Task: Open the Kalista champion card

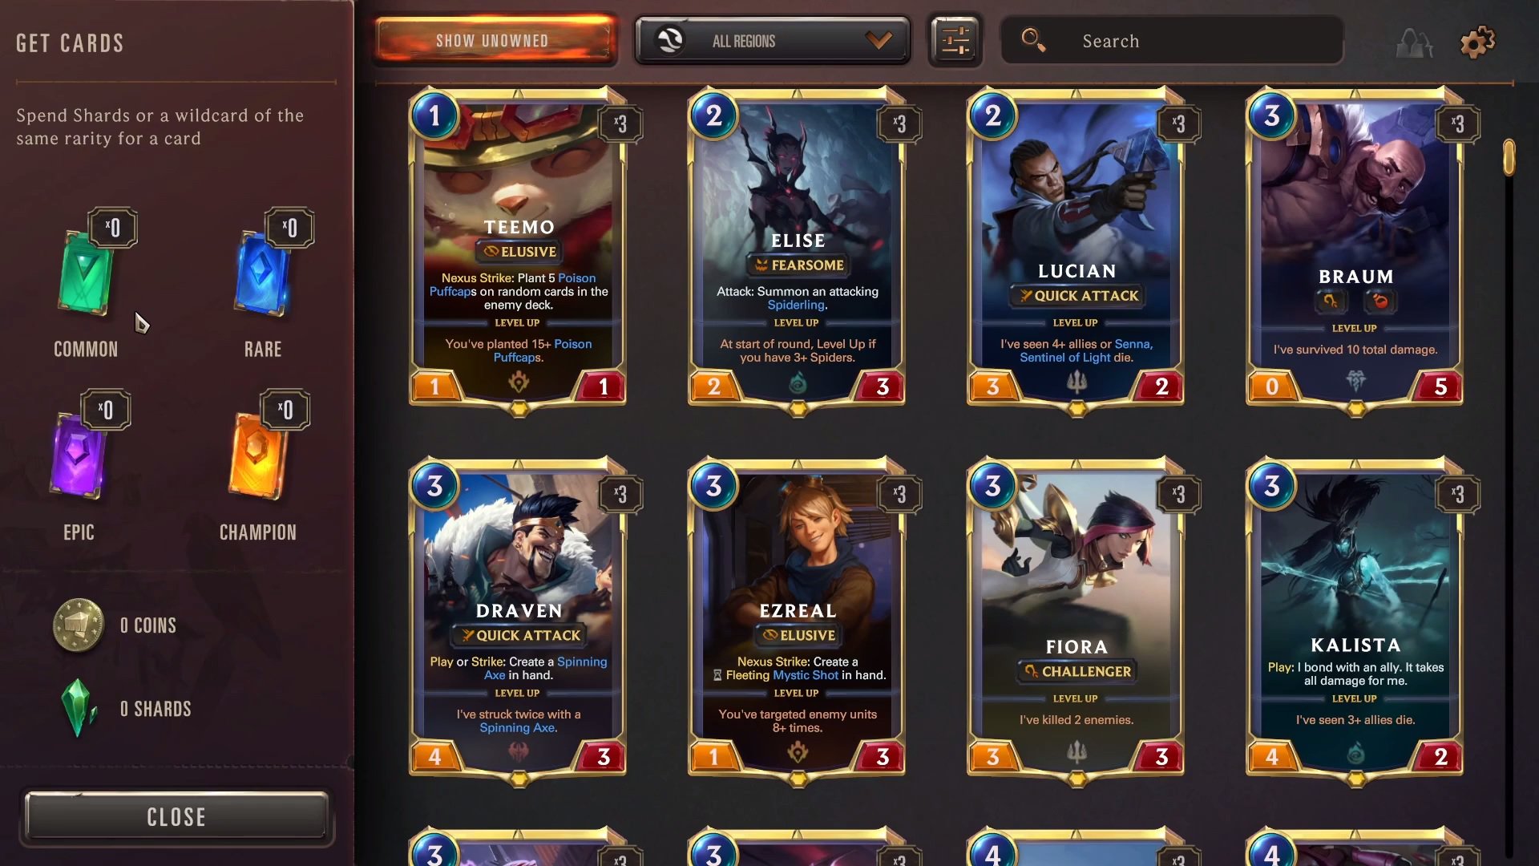Action: (1355, 621)
